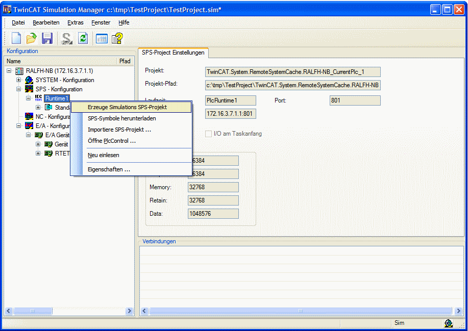The height and width of the screenshot is (331, 468).
Task: Choose Öffne PlcControl
Action: click(x=131, y=141)
